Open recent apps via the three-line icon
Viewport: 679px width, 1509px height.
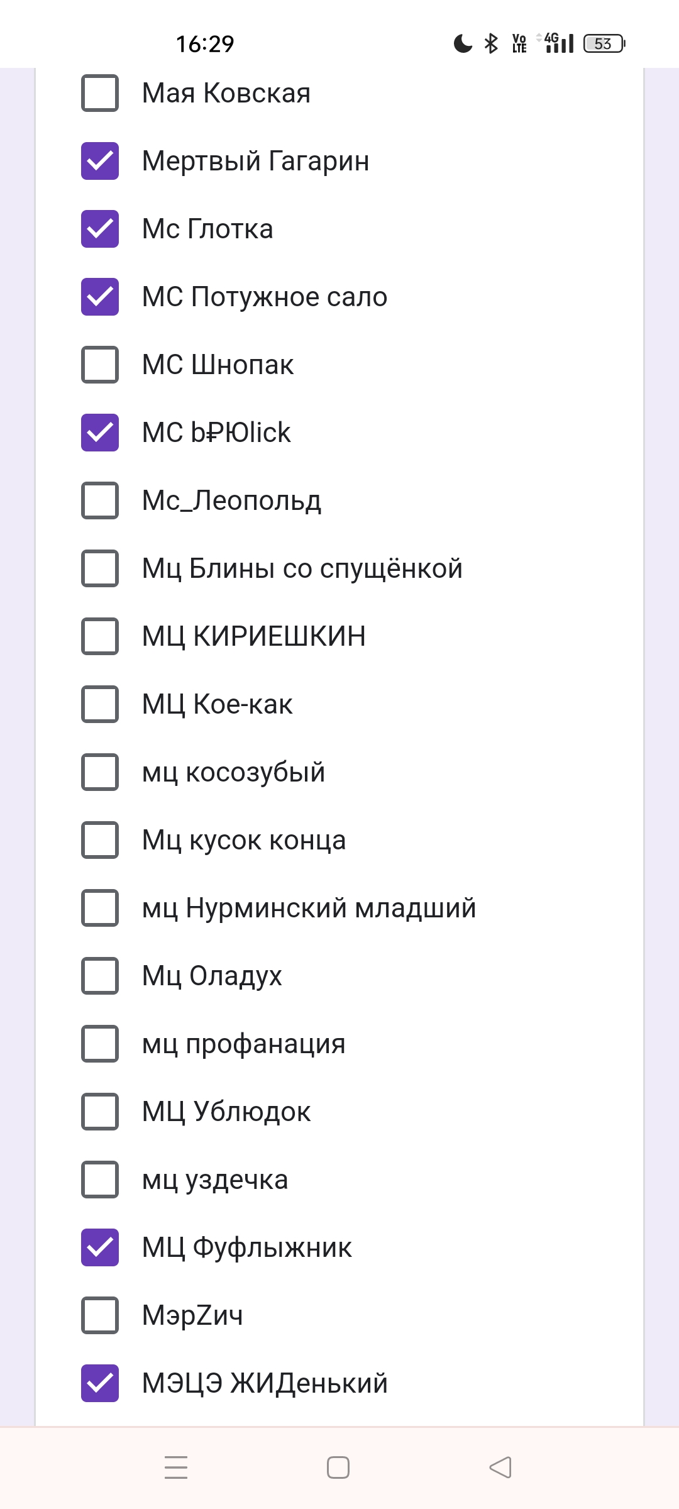click(176, 1468)
